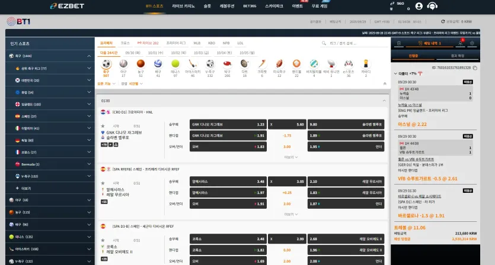Click the EZBET logo
This screenshot has height=265, width=495.
pos(67,6)
